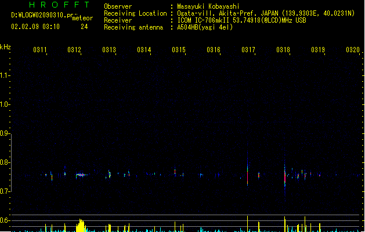Click the 0.7 kHz frequency tick label
The image size is (365, 232).
pos(4,191)
